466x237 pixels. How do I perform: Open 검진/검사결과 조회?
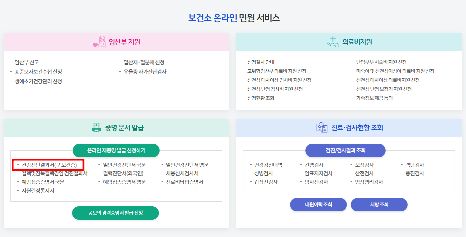click(x=345, y=150)
